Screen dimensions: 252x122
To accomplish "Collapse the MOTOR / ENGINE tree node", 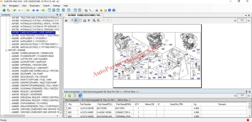I will (x=6, y=50).
